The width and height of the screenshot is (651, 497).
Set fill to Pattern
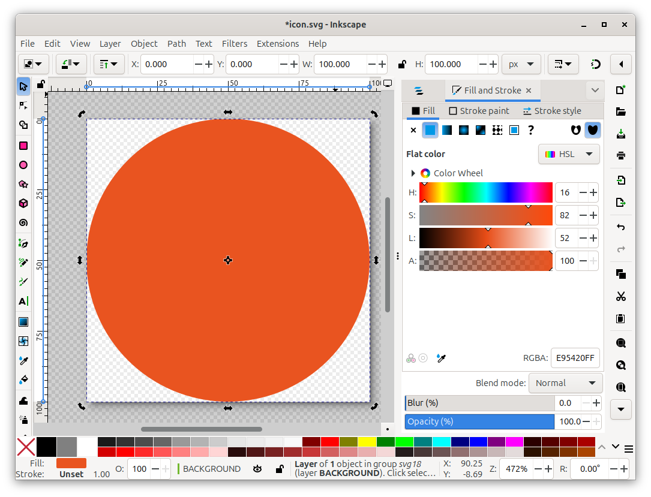[497, 130]
